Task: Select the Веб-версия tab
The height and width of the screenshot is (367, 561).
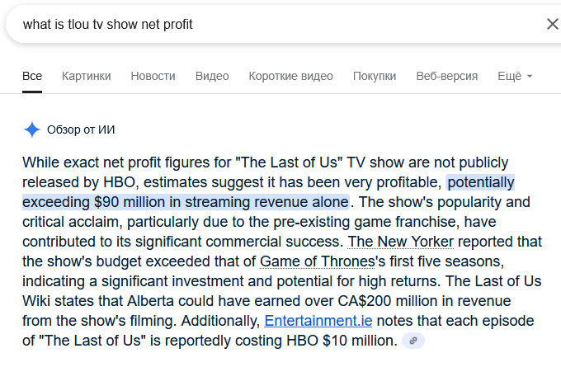Action: pyautogui.click(x=447, y=76)
